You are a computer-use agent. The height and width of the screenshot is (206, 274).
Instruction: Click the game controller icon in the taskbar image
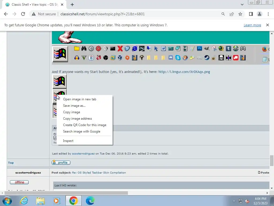243,49
